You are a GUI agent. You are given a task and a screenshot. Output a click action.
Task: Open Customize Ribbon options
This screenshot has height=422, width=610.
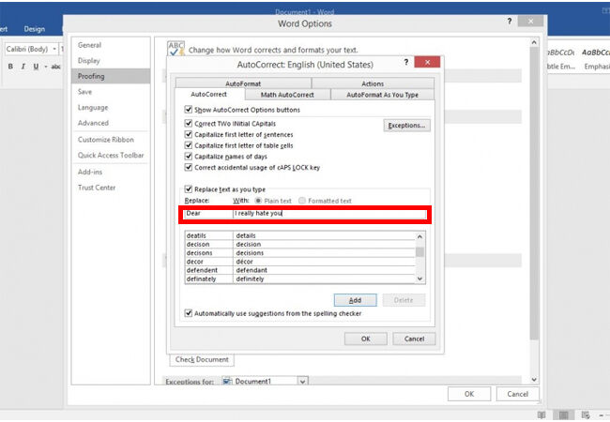111,140
